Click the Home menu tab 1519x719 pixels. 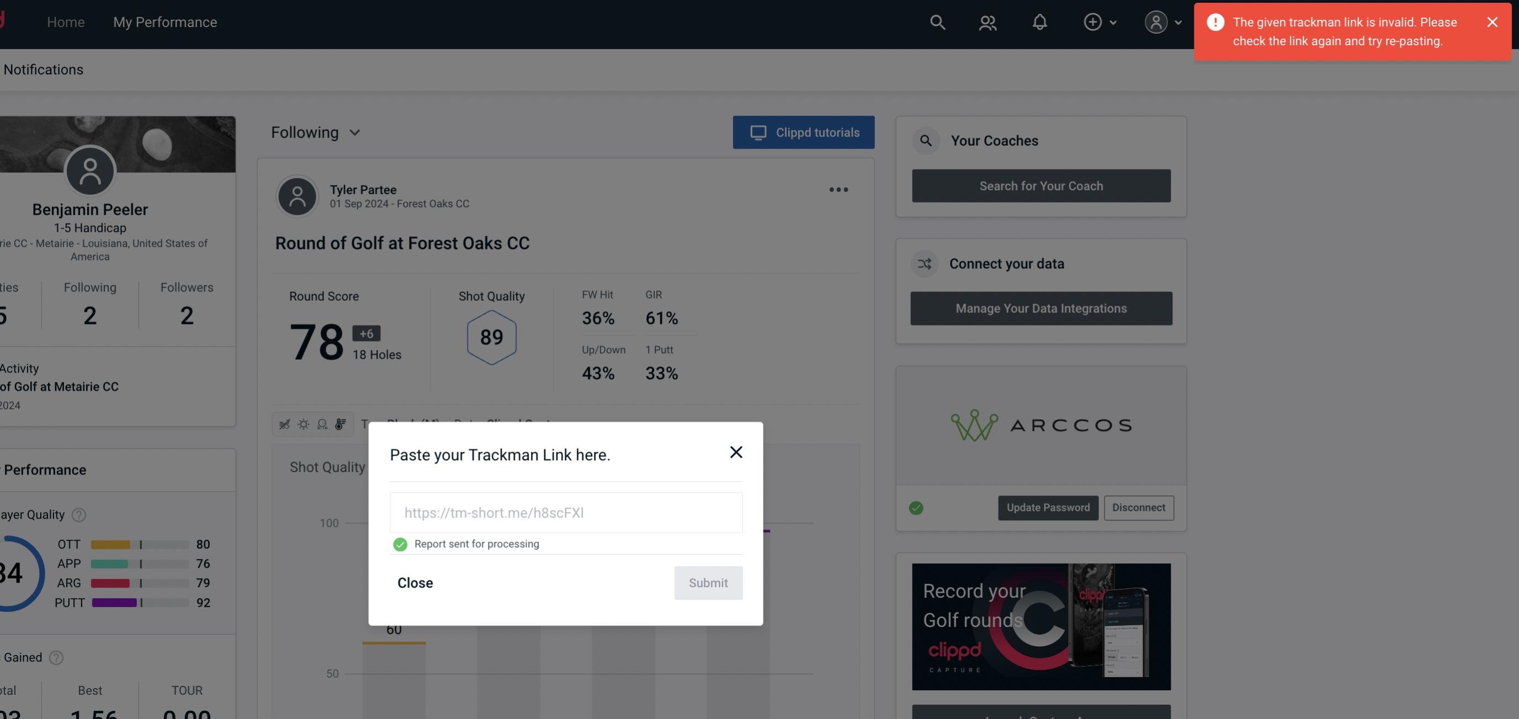[x=65, y=22]
